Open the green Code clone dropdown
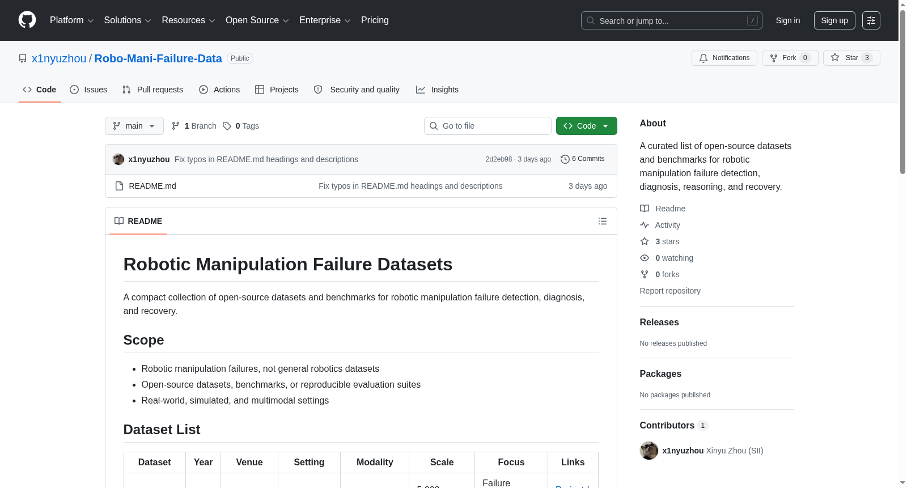 coord(587,126)
